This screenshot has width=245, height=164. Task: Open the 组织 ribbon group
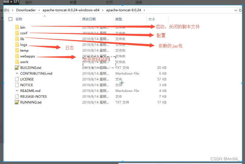click(x=28, y=2)
